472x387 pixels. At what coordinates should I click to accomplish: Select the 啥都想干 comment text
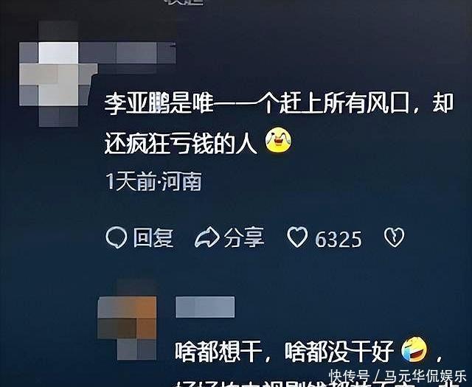pos(285,351)
